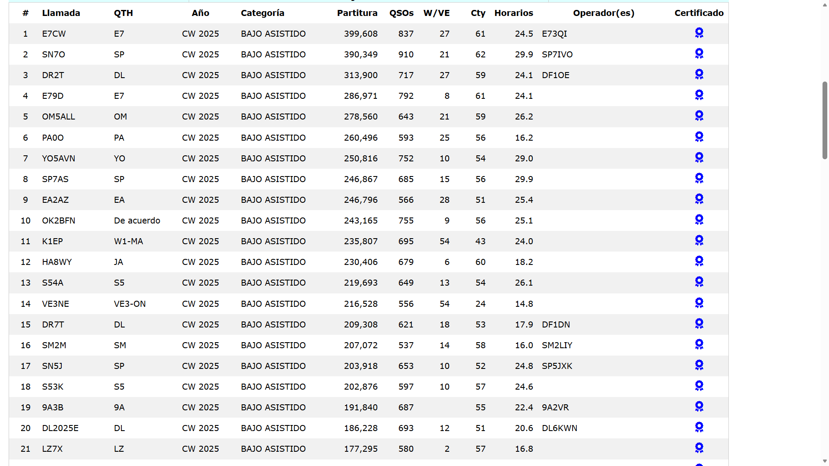The image size is (829, 466).
Task: Click operator callsign DL6KWN
Action: pyautogui.click(x=559, y=428)
